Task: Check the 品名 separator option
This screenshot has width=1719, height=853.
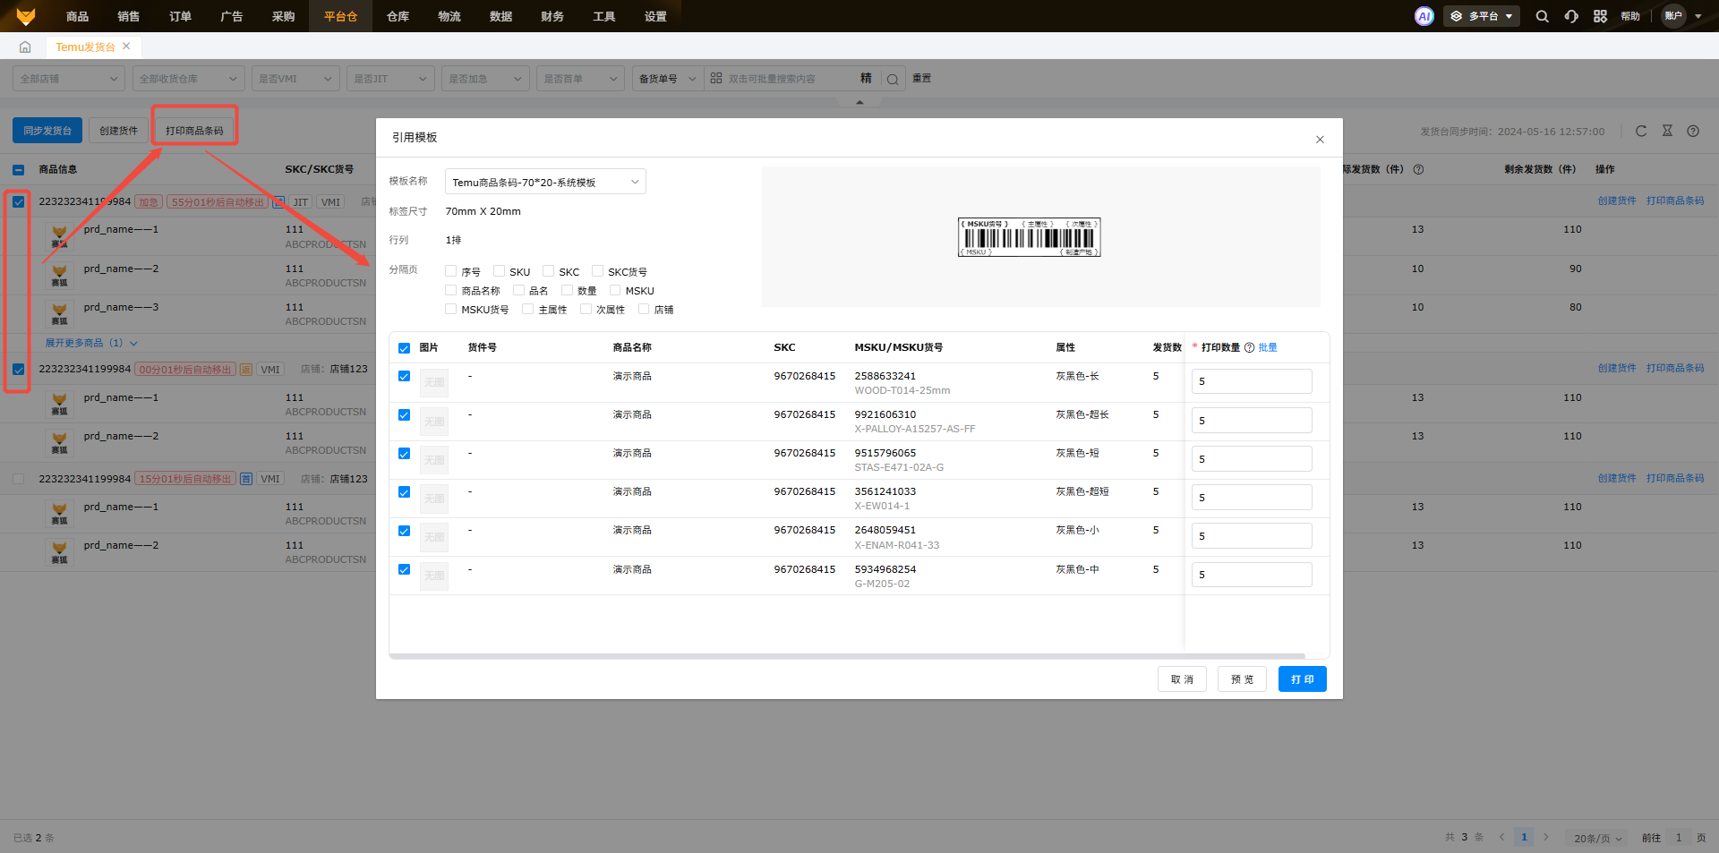Action: point(519,290)
